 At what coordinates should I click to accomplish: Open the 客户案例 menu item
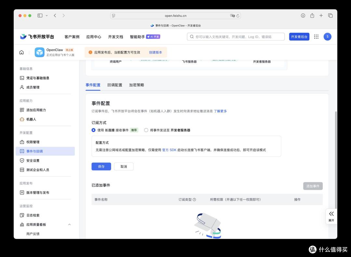tap(72, 37)
